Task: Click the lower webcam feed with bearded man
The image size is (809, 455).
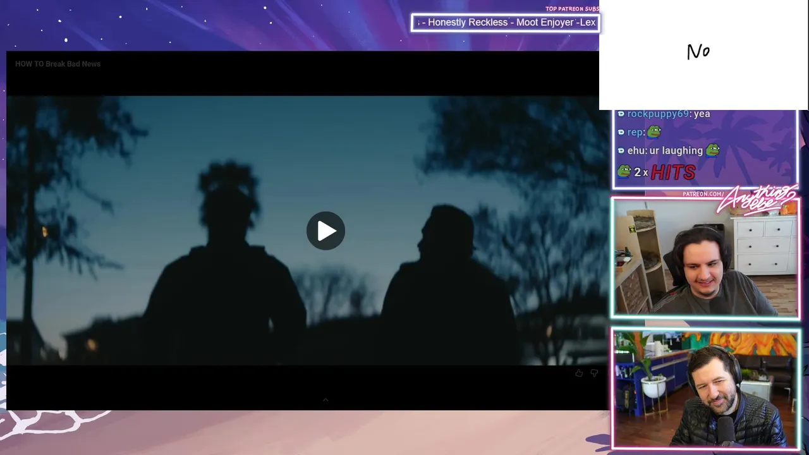Action: (x=705, y=388)
